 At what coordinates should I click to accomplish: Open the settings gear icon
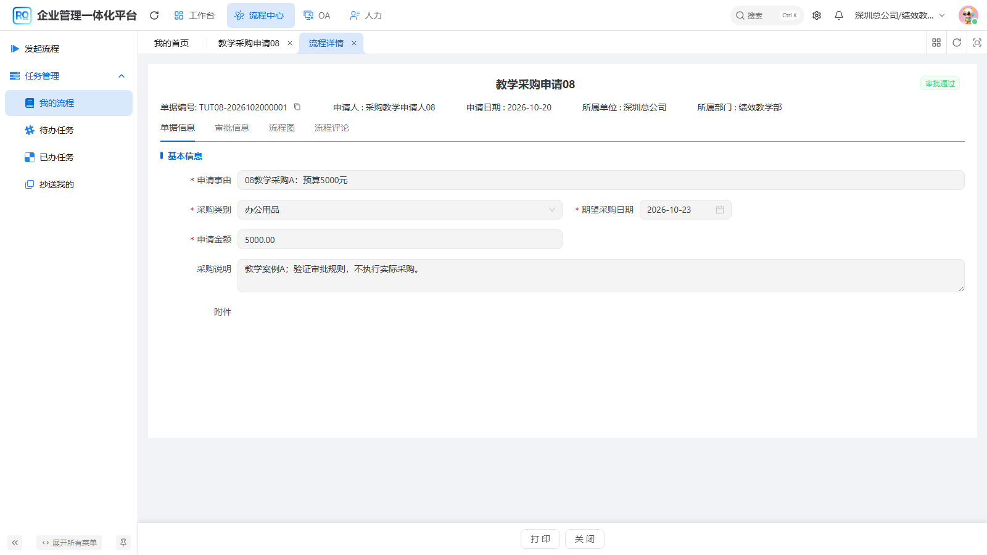817,15
